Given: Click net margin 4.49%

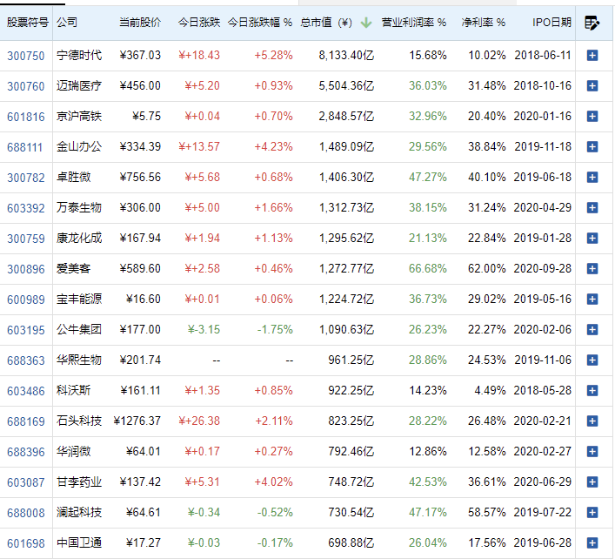Looking at the screenshot, I should click(490, 391).
